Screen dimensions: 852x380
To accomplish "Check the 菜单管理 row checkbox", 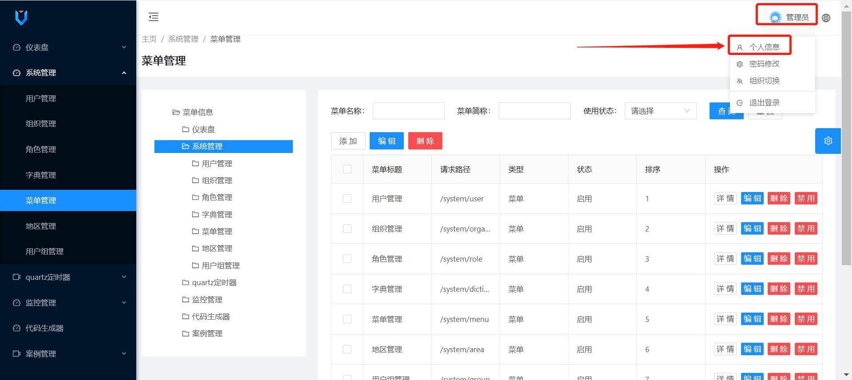I will [x=347, y=319].
